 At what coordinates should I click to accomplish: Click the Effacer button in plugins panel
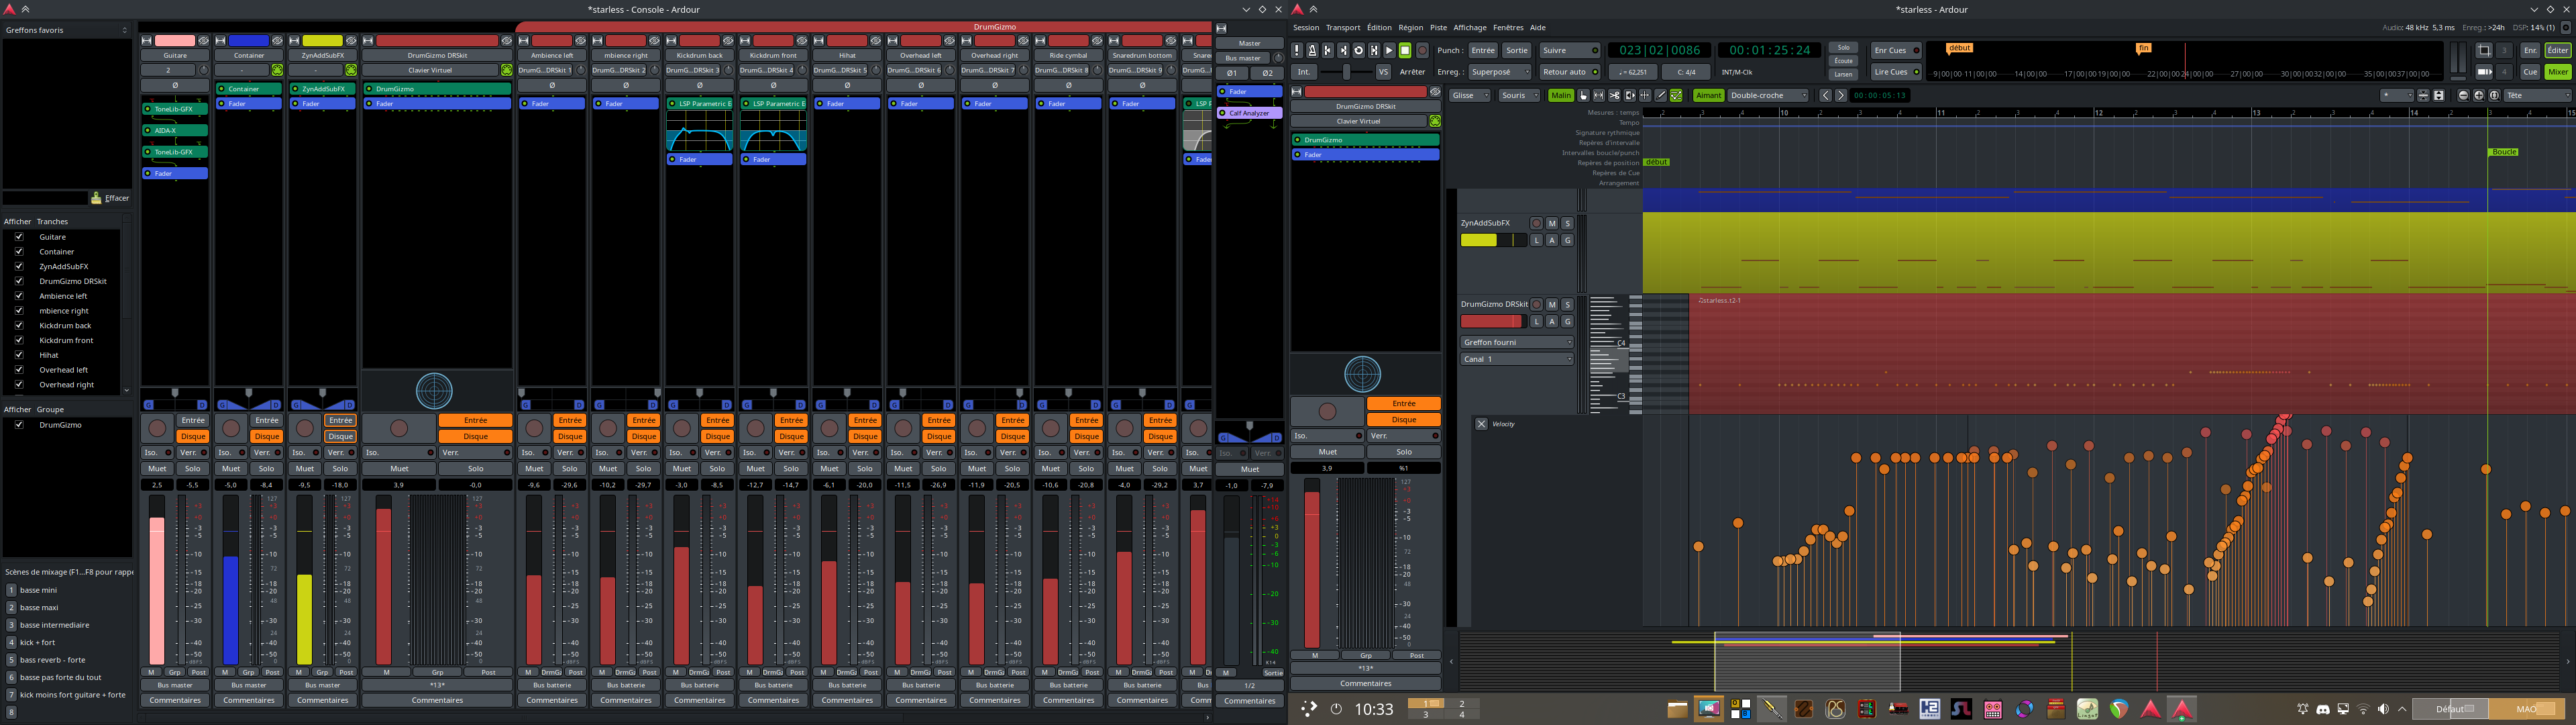(111, 198)
